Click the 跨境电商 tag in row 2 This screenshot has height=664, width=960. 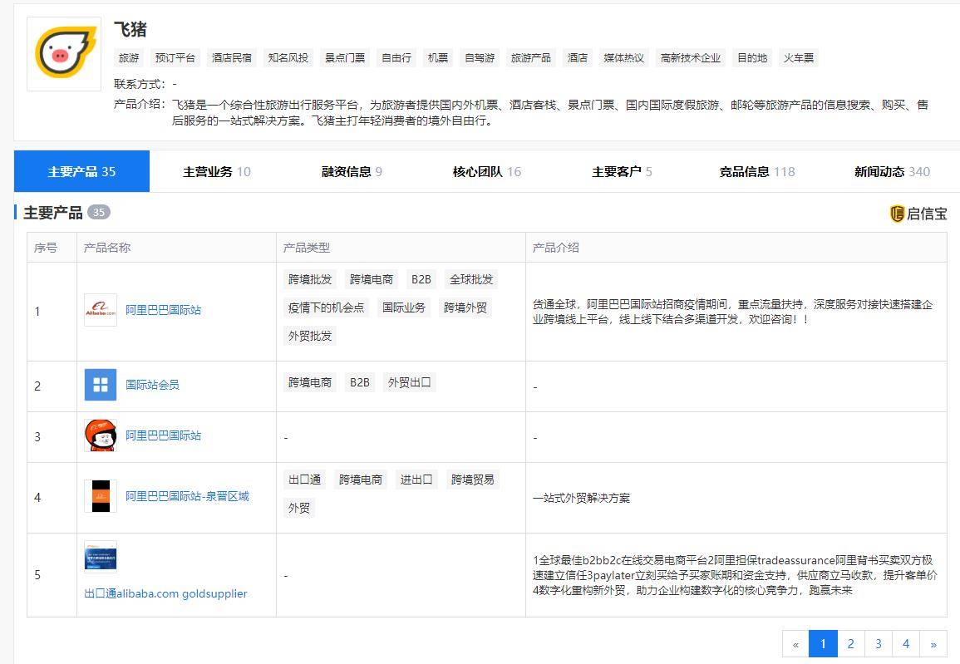click(x=310, y=382)
